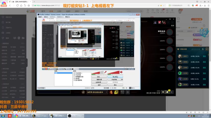Screen dimensions: 211x118
Task: Close the hero stats panel with X
Action: click(x=207, y=49)
